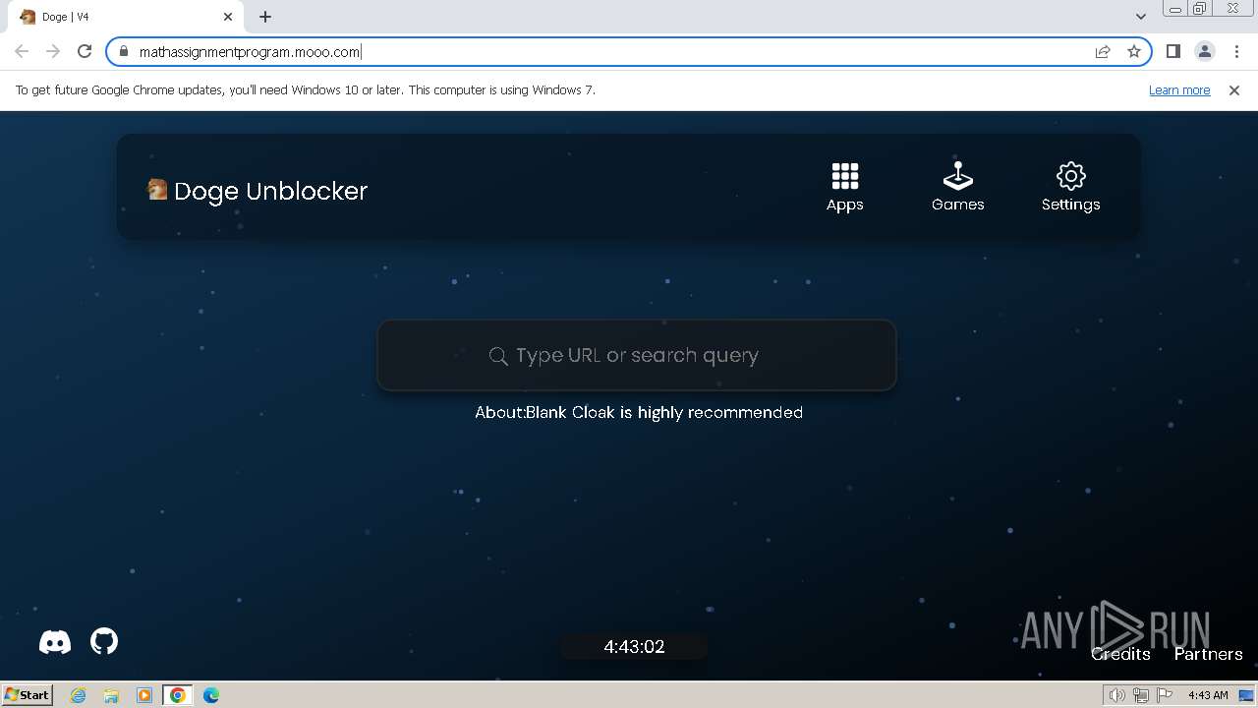Bookmark this page with the star
Viewport: 1258px width, 708px height.
click(1134, 51)
